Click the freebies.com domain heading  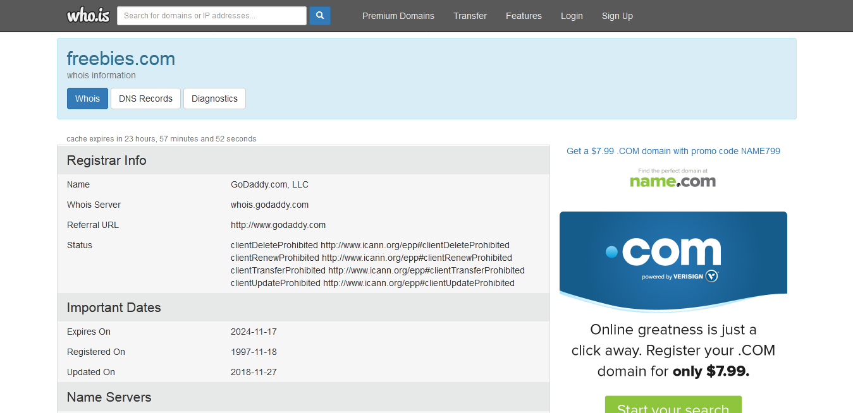(121, 59)
